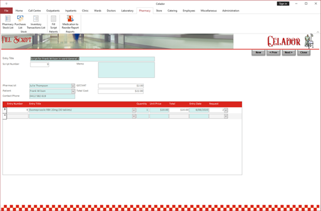The height and width of the screenshot is (211, 321).
Task: Click the Memo text area
Action: pos(126,70)
